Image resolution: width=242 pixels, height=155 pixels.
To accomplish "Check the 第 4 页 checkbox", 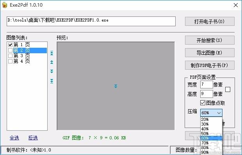I will (x=10, y=61).
